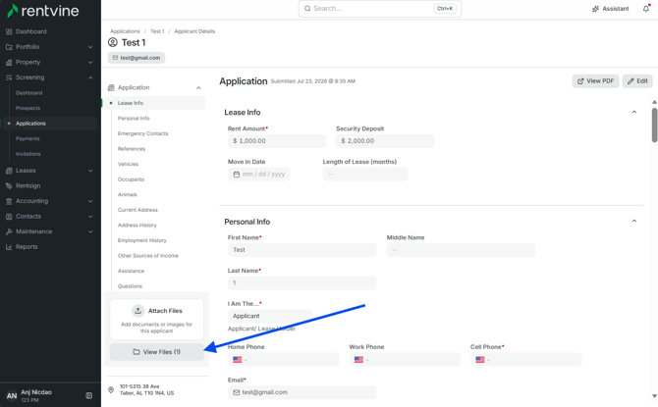Click the test@gmail.com email chip
The image size is (658, 407).
(137, 58)
